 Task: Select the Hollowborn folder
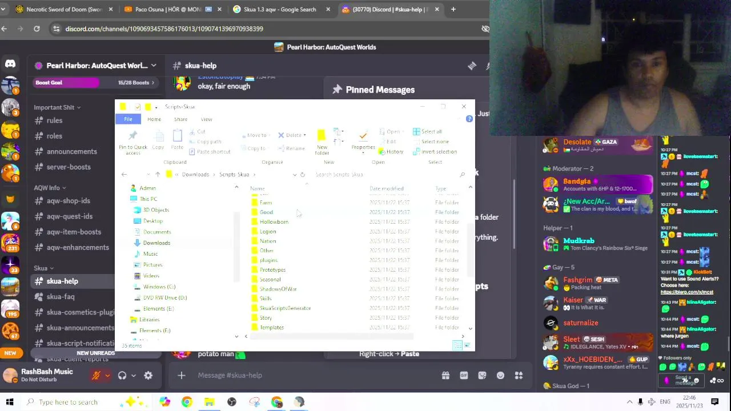click(274, 221)
